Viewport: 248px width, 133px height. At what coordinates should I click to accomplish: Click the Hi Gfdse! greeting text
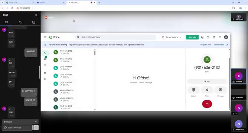click(141, 78)
